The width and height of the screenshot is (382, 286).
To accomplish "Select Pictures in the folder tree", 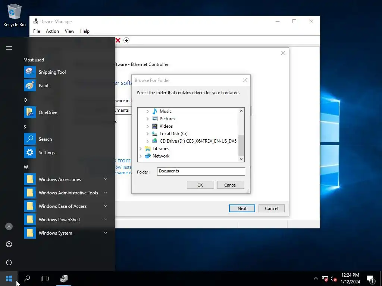I will click(x=167, y=119).
